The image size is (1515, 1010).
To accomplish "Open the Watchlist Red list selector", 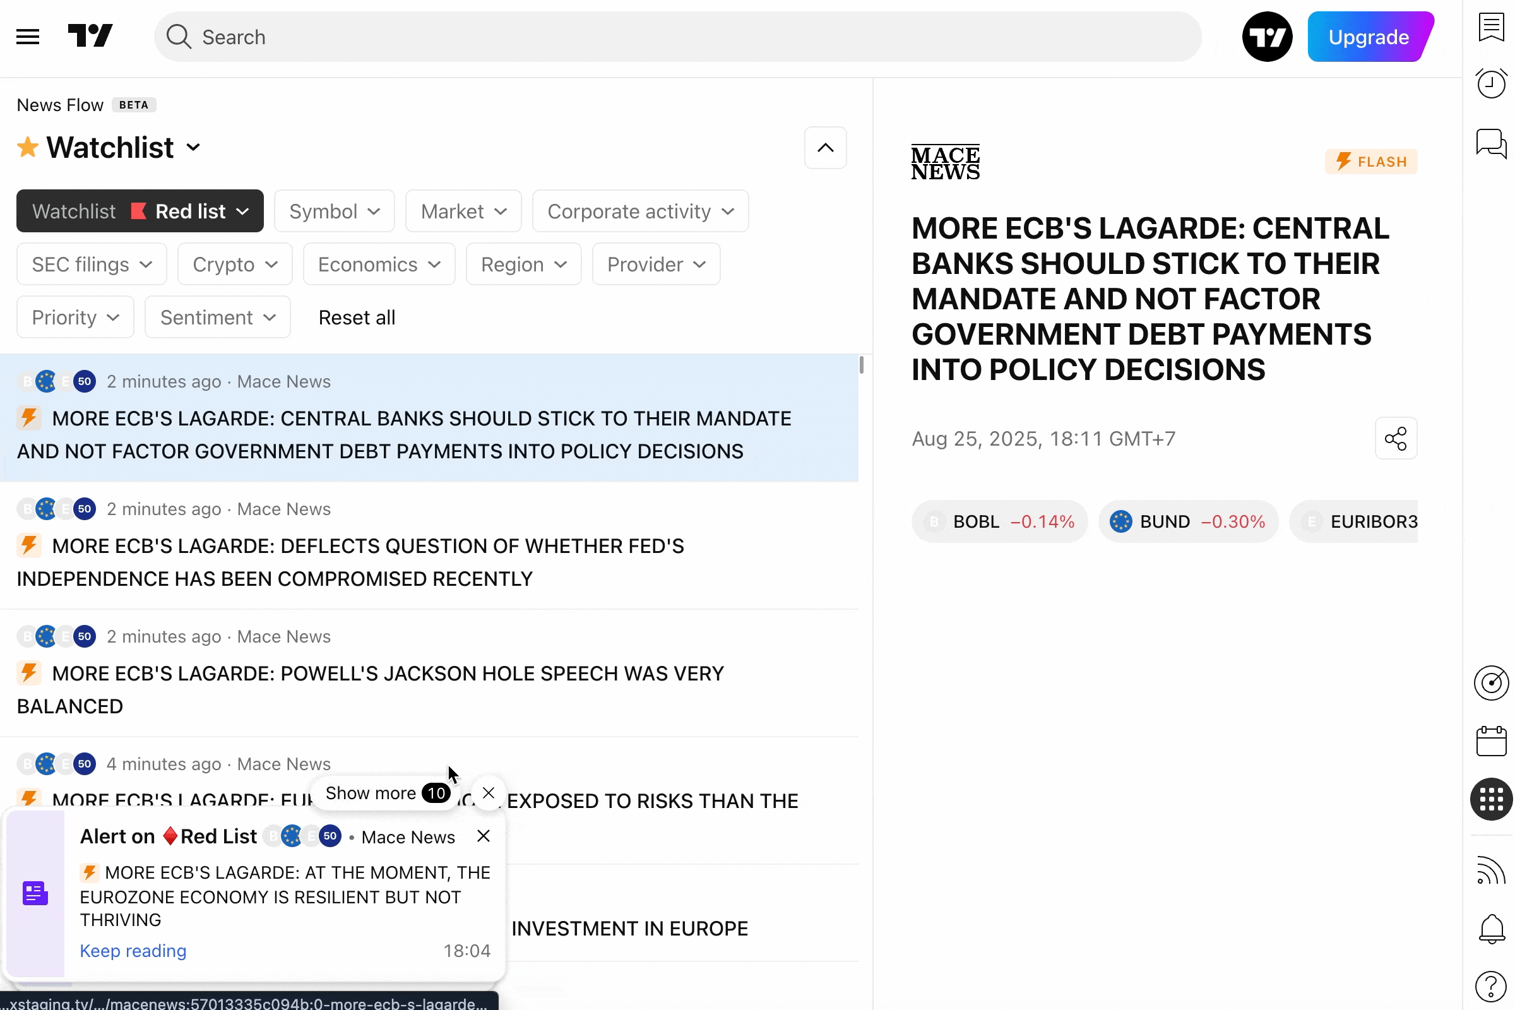I will [x=140, y=211].
